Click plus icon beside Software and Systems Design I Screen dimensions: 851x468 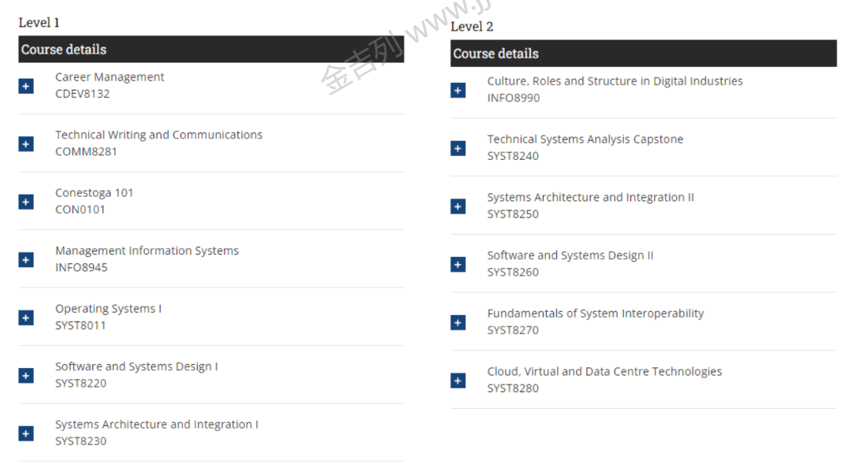pyautogui.click(x=26, y=375)
